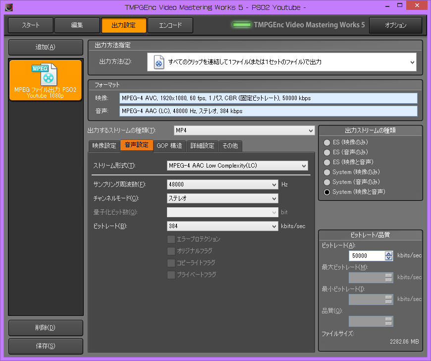This screenshot has height=361, width=431.
Task: Switch to the GOP 構造 tab
Action: click(169, 146)
